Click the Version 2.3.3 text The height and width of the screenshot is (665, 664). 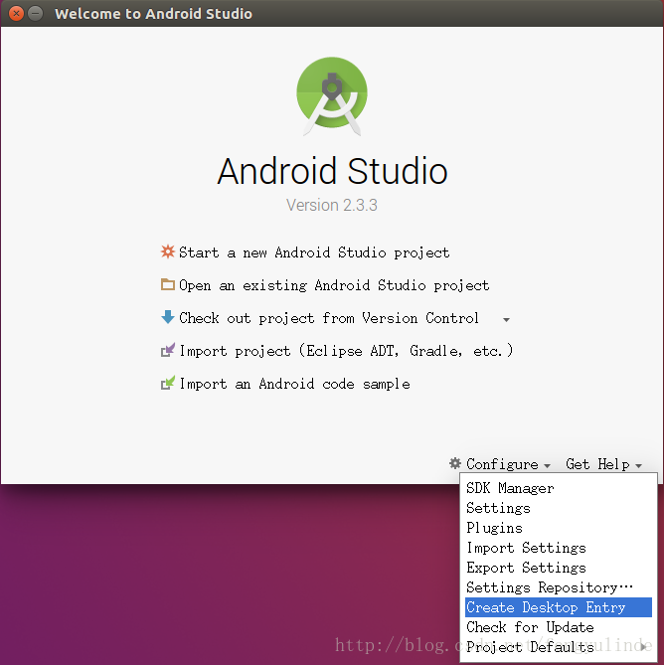click(332, 205)
